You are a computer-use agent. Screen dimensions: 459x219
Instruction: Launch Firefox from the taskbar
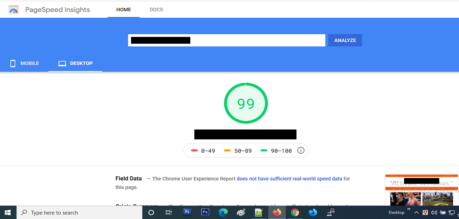(277, 212)
